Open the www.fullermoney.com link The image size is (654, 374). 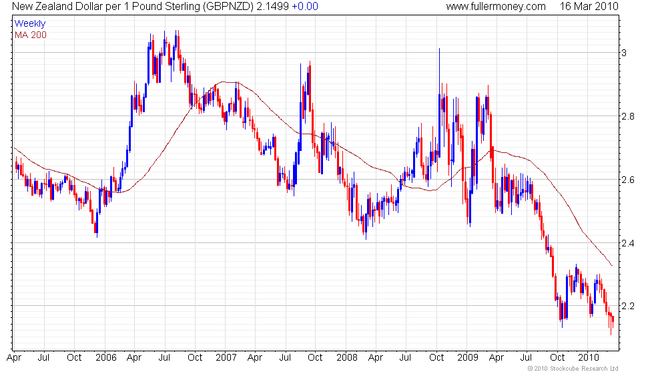tap(495, 7)
